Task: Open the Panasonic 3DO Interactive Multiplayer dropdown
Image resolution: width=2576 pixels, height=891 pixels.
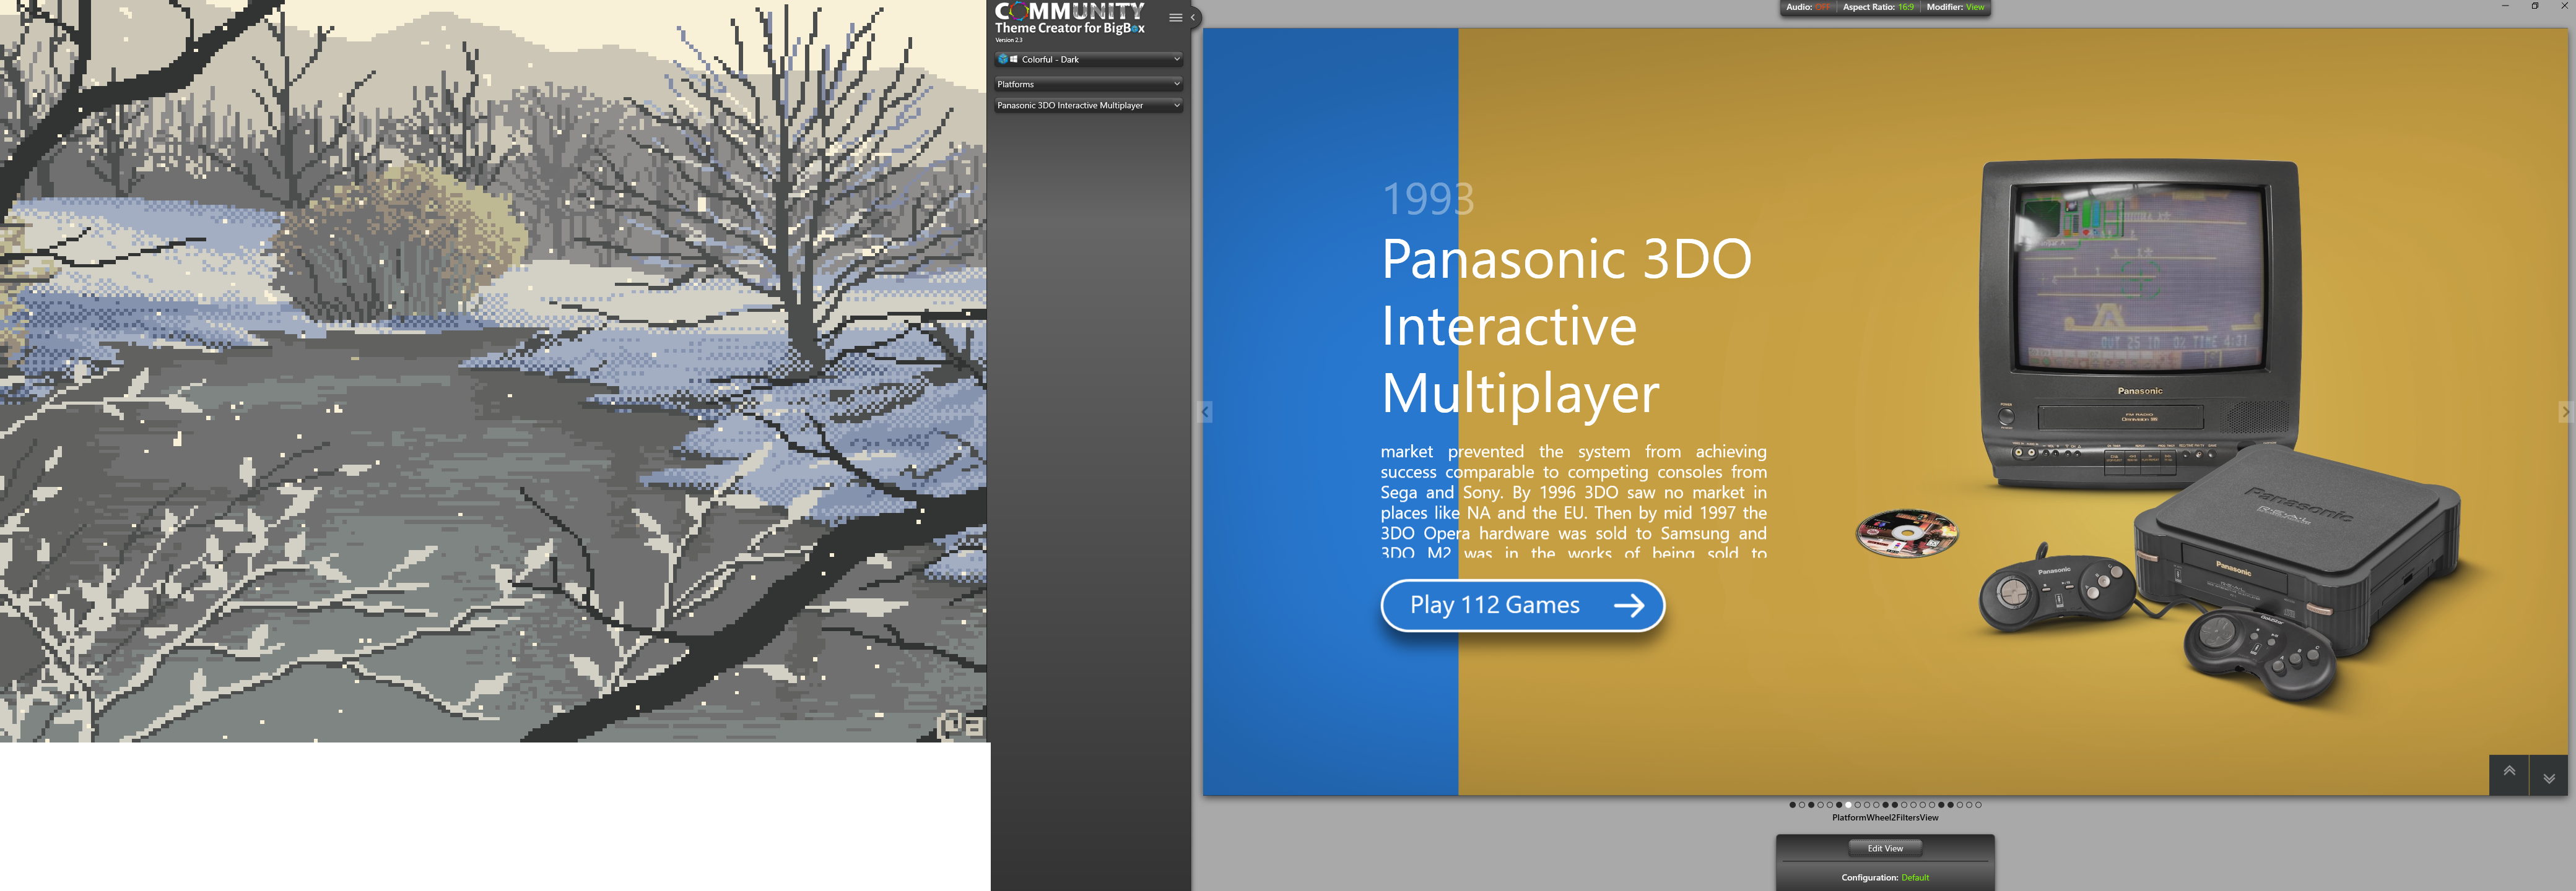Action: click(x=1088, y=105)
